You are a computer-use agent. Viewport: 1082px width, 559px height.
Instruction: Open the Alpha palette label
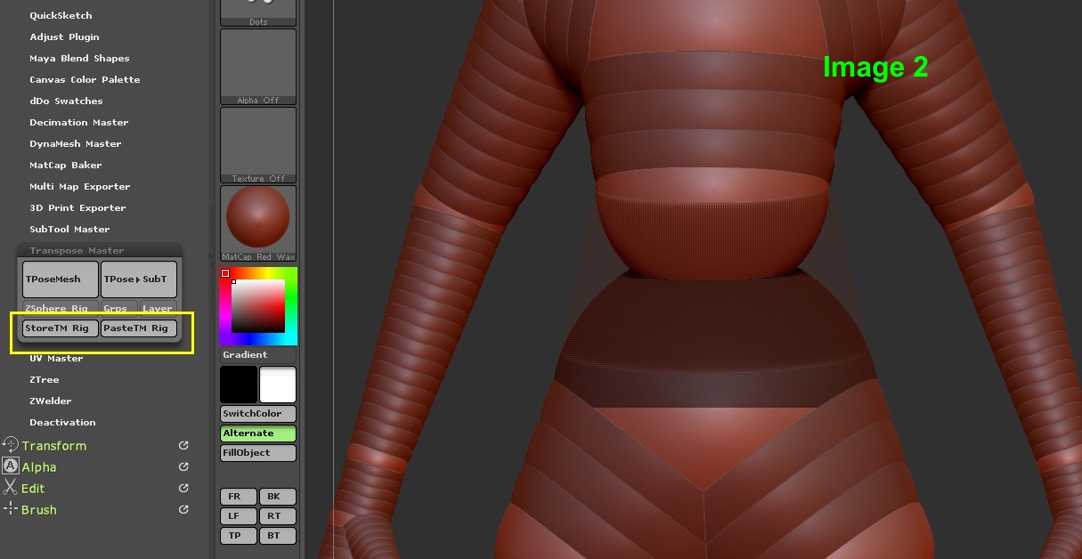pyautogui.click(x=39, y=466)
